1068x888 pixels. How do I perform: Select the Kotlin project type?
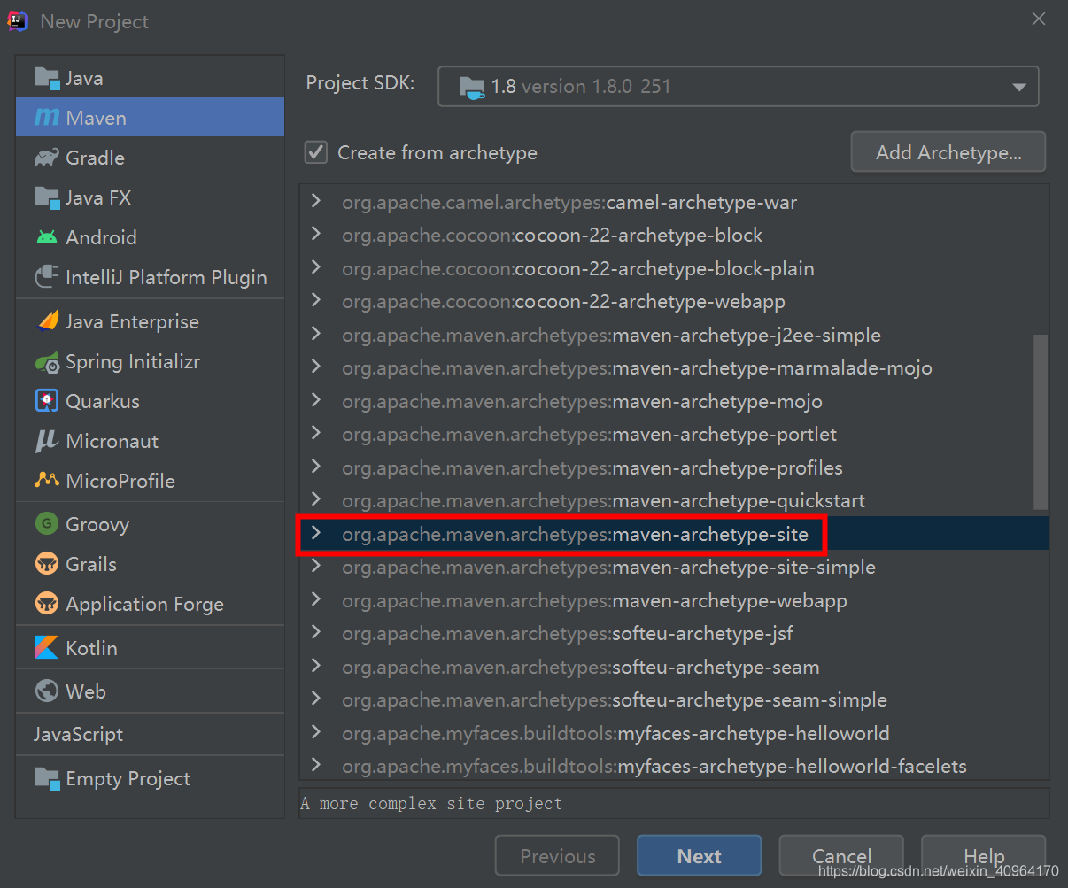pos(151,648)
